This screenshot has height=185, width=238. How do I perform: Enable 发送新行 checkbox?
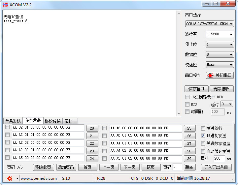coord(203,128)
